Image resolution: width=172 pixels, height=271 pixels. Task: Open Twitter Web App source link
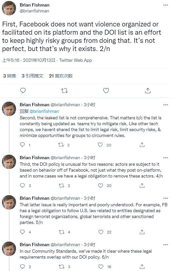76,60
